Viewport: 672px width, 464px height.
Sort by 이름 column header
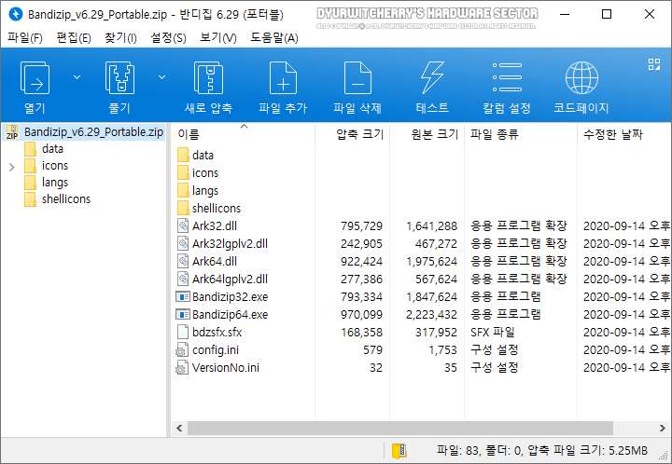[x=189, y=135]
